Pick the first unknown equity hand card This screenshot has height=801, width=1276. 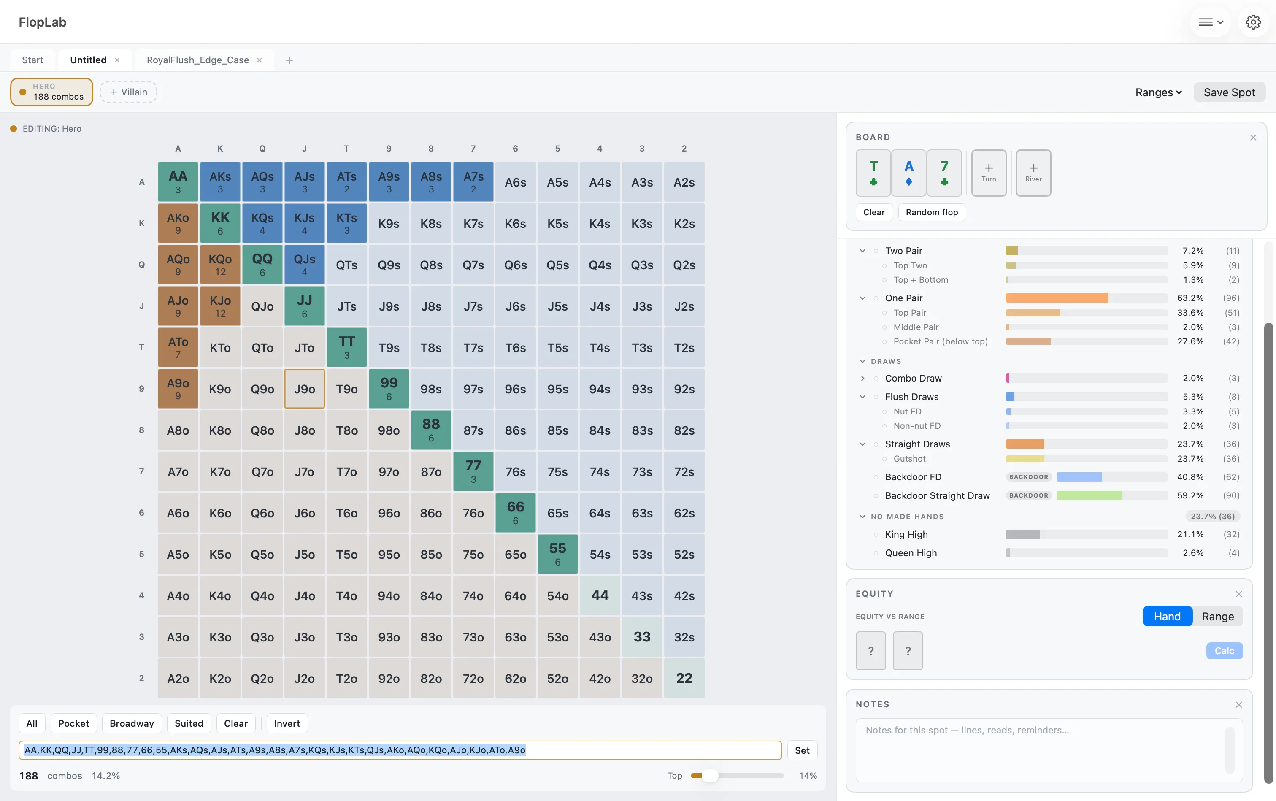point(870,650)
